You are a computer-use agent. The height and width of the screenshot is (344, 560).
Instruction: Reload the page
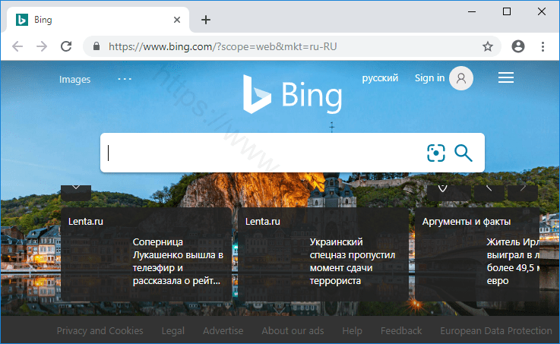[x=66, y=46]
